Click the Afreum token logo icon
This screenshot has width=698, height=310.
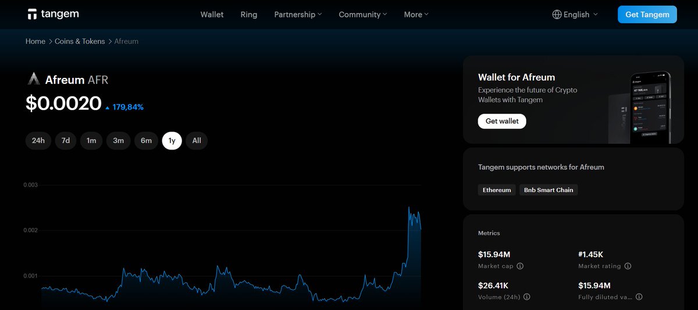[34, 80]
